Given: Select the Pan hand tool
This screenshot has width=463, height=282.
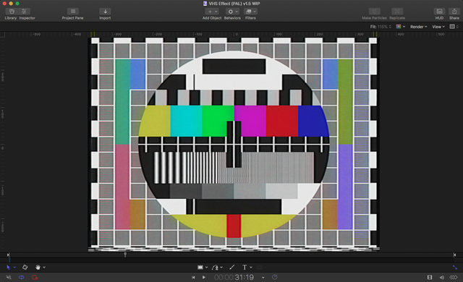Looking at the screenshot, I should point(38,268).
